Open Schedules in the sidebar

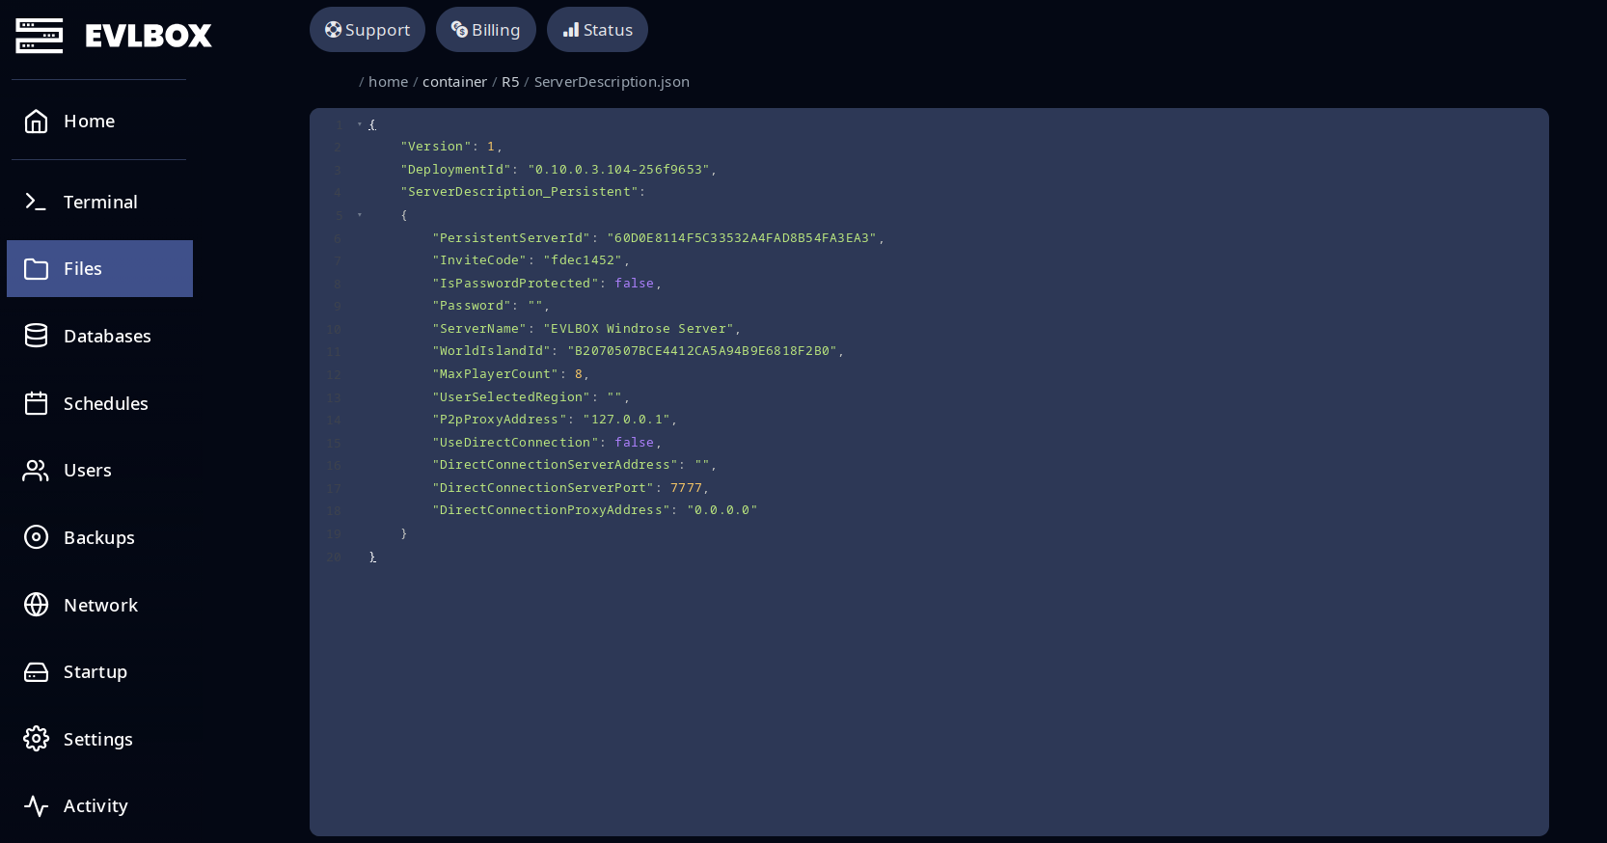99,403
